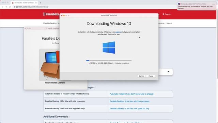The image size is (218, 123).
Task: Expand the dropdown arrow on the white panel
Action: pos(168,72)
